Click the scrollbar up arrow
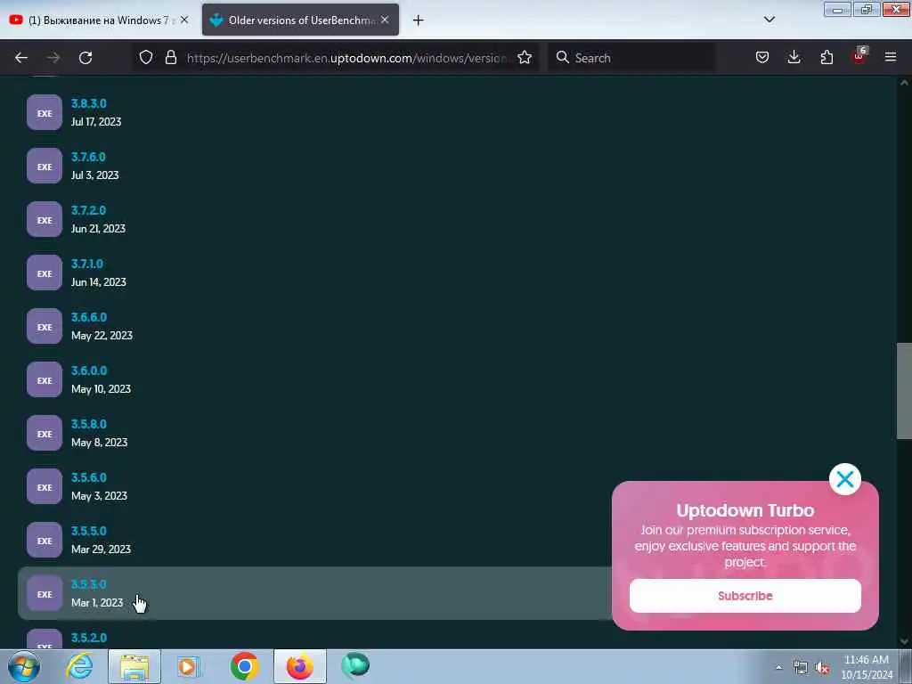 pyautogui.click(x=904, y=83)
